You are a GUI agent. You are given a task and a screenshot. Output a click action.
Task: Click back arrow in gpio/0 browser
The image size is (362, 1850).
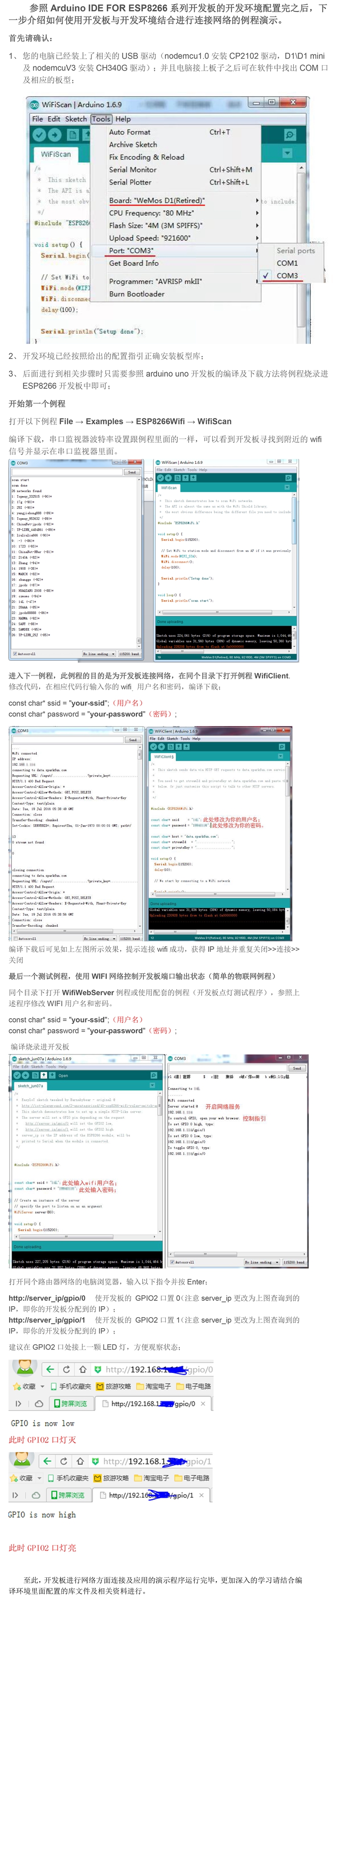pyautogui.click(x=50, y=1370)
